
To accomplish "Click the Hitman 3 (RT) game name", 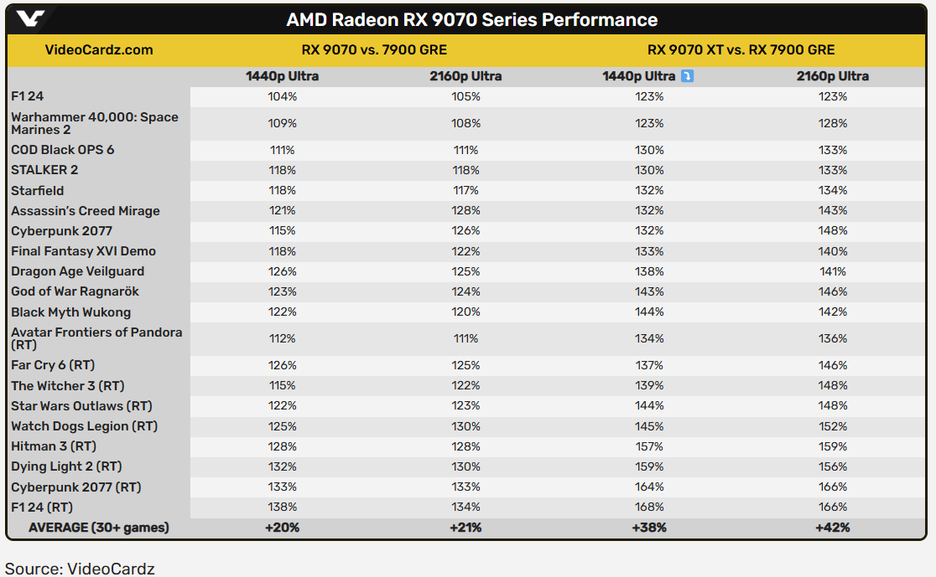I will tap(54, 446).
